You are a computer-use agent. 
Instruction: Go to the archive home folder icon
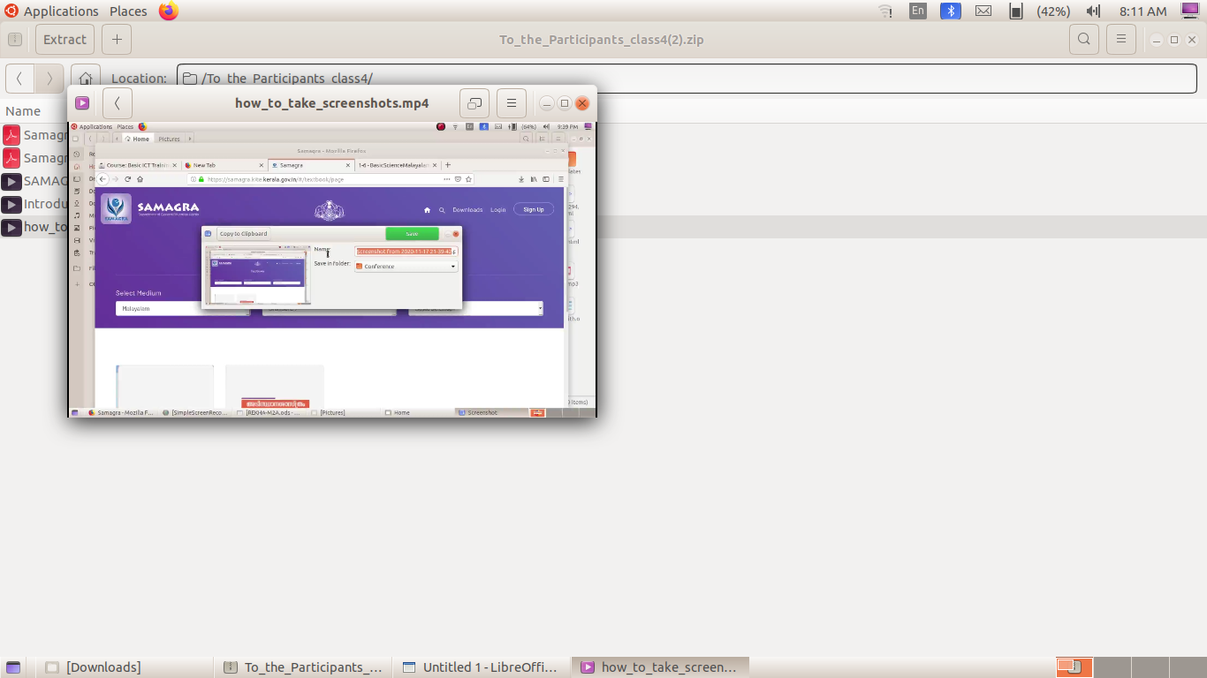coord(86,79)
